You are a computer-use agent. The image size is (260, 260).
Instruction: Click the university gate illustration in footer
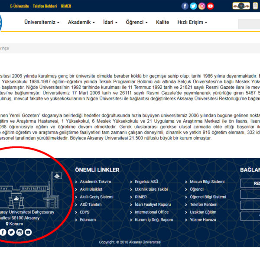tap(31, 190)
